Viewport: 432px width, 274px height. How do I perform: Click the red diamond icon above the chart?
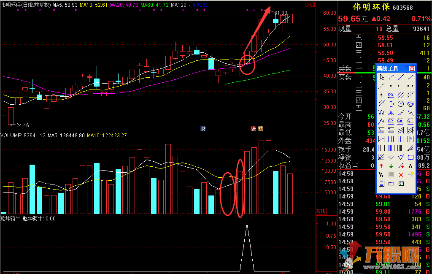[307, 5]
